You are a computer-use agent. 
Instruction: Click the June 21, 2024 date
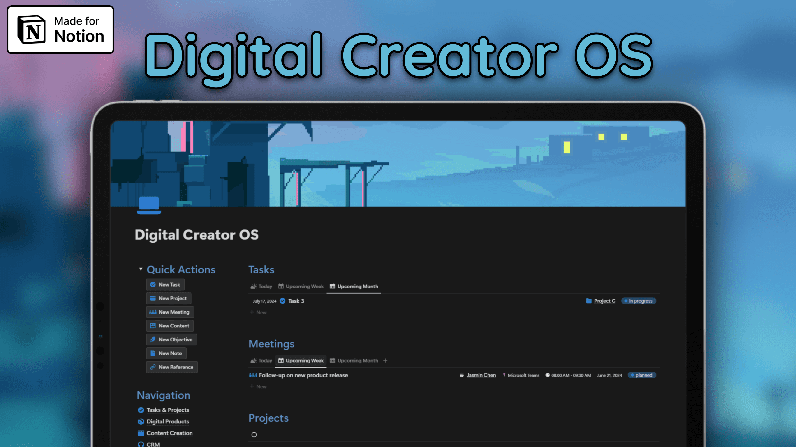click(x=609, y=375)
